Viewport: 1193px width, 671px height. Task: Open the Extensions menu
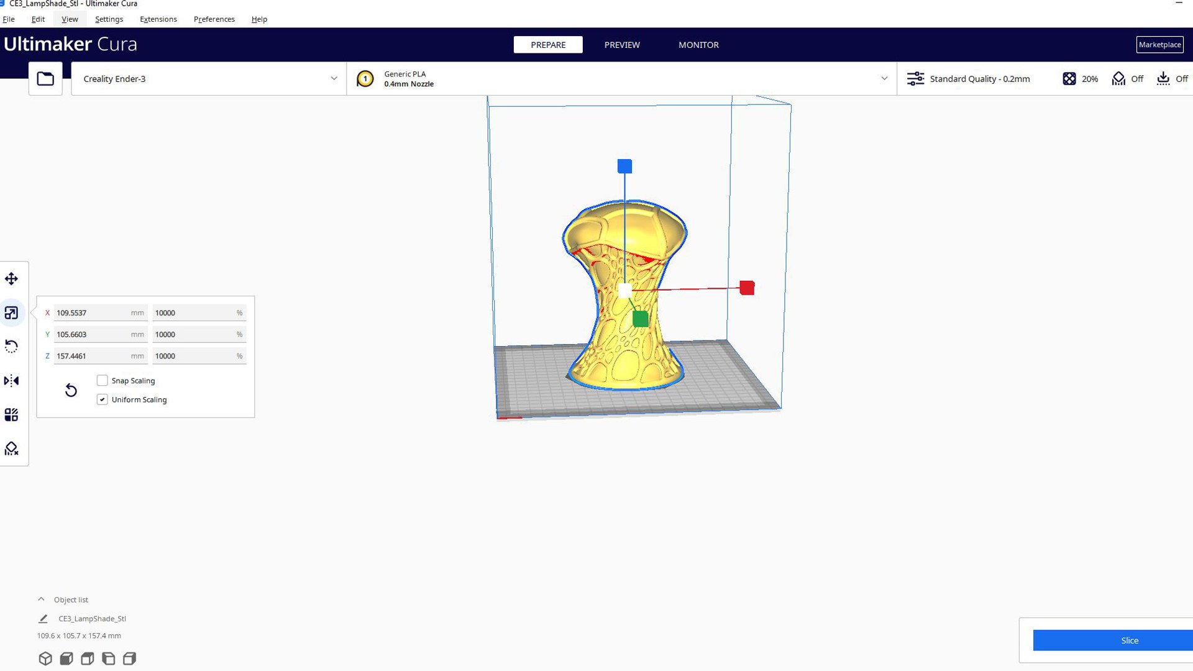coord(158,19)
